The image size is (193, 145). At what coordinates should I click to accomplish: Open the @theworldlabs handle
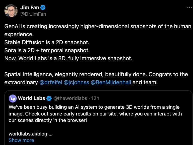click(70, 98)
